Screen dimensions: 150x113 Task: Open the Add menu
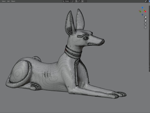[x=8, y=1]
